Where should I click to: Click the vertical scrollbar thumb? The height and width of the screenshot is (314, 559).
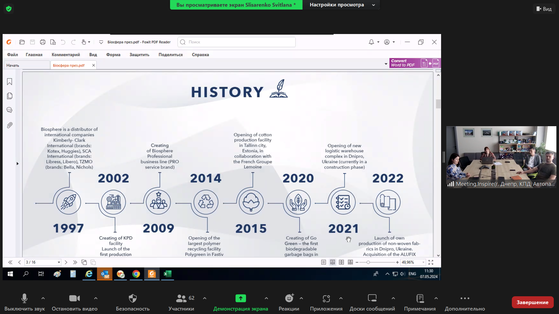(x=438, y=104)
